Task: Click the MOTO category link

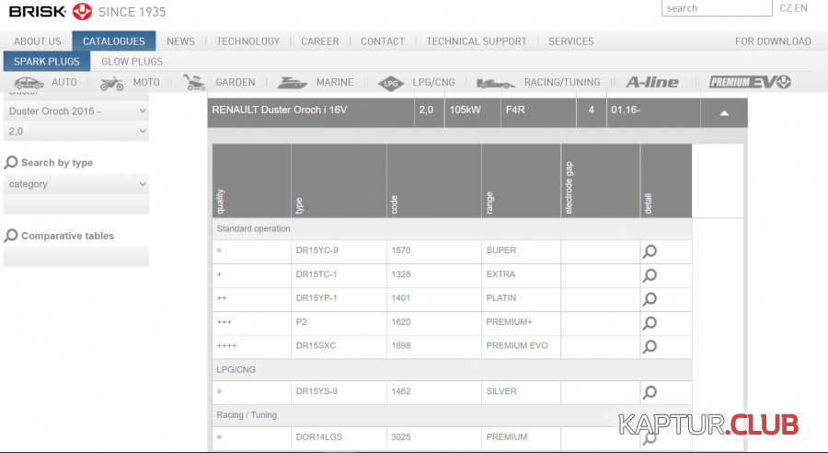Action: tap(146, 83)
